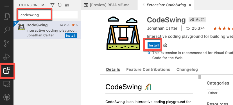Open the Search view
Image resolution: width=233 pixels, height=105 pixels.
(7, 30)
